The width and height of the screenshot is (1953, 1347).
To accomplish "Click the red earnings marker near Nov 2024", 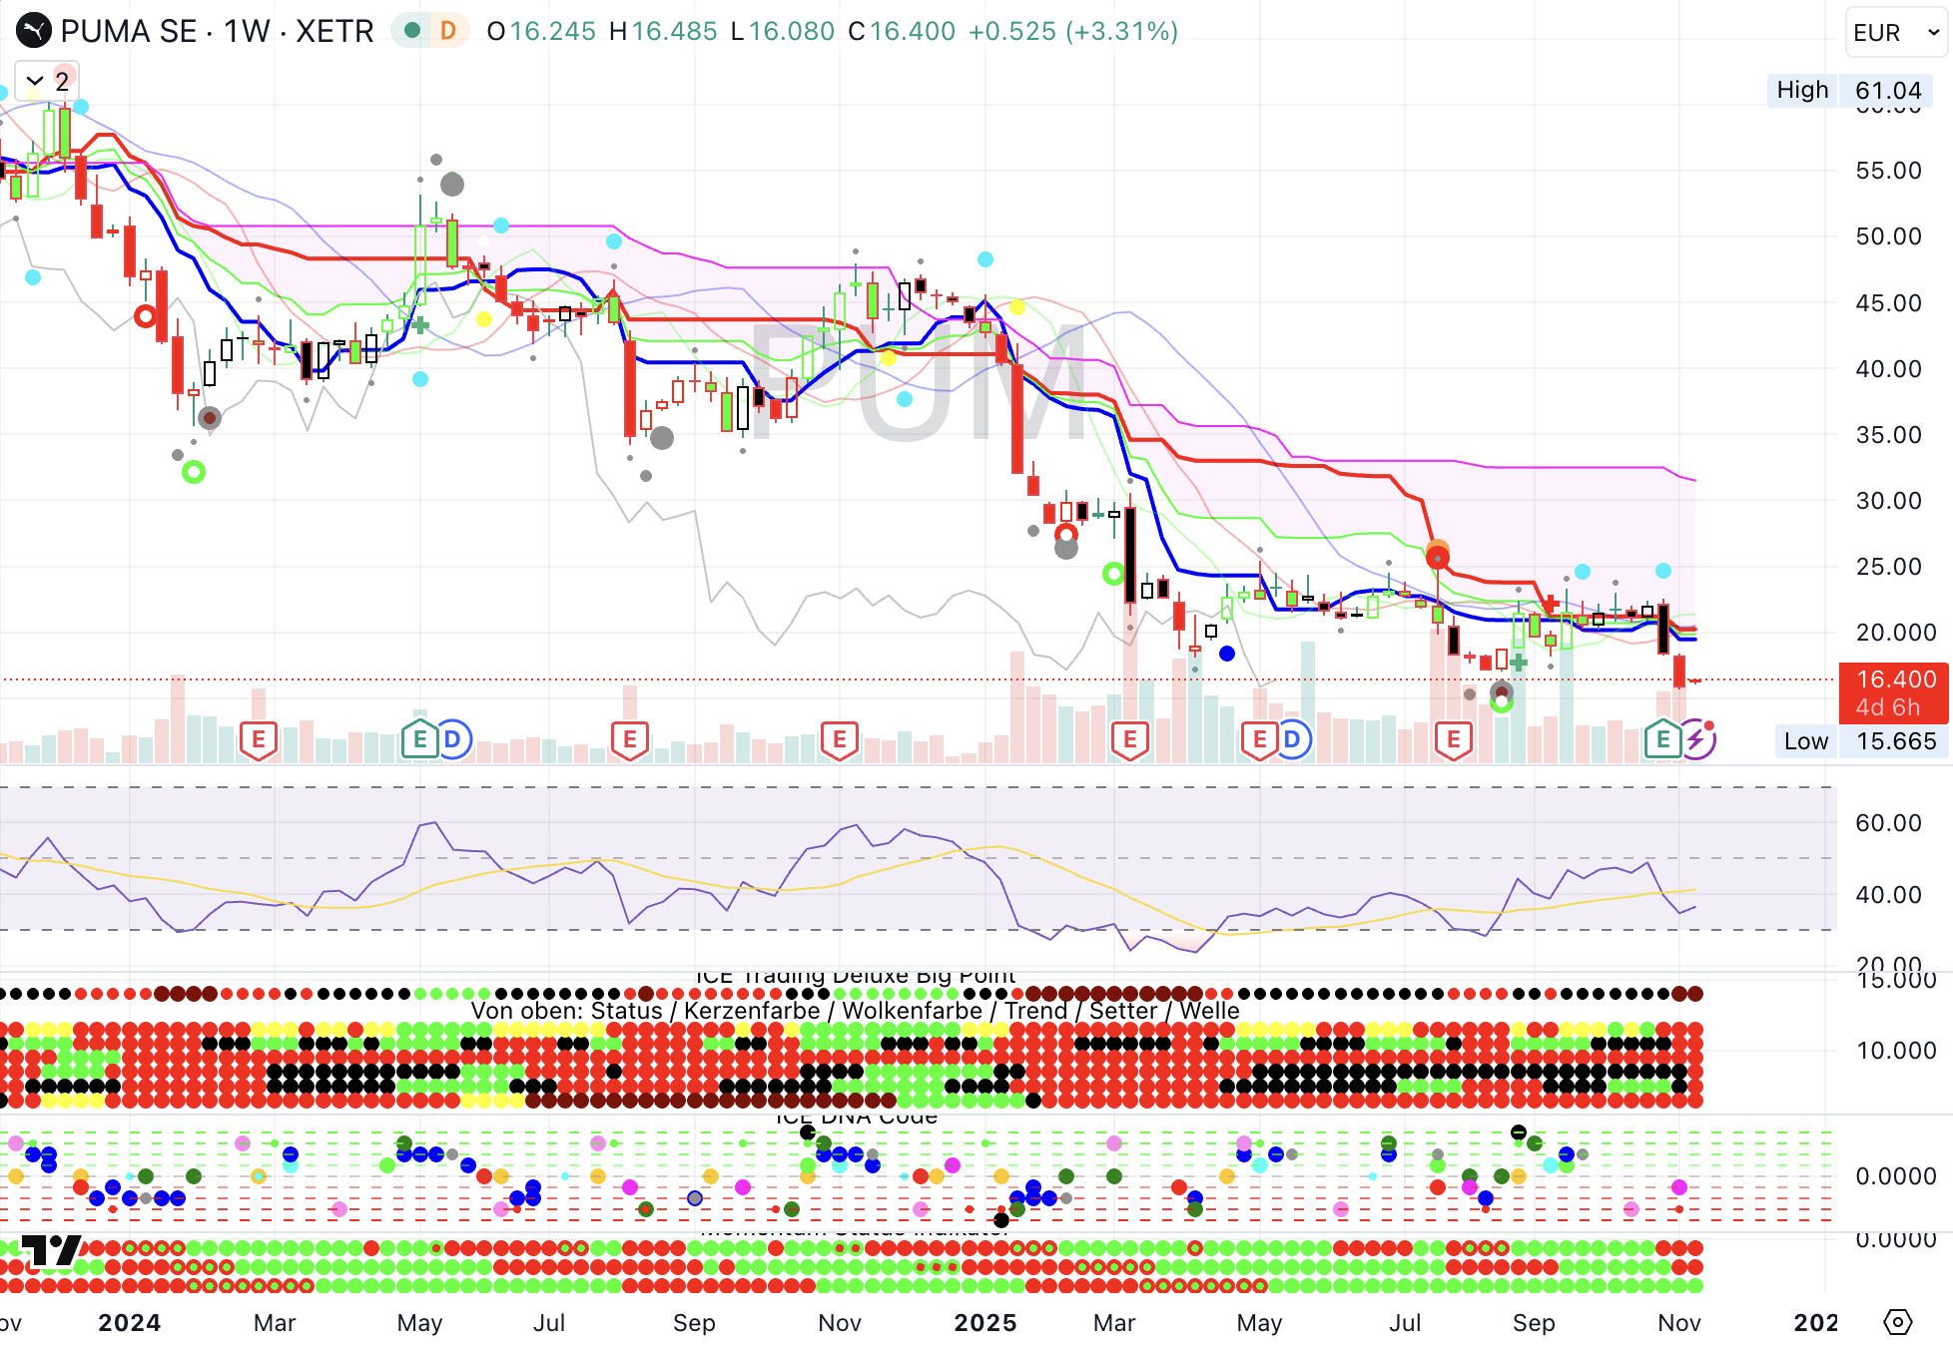I will point(839,739).
